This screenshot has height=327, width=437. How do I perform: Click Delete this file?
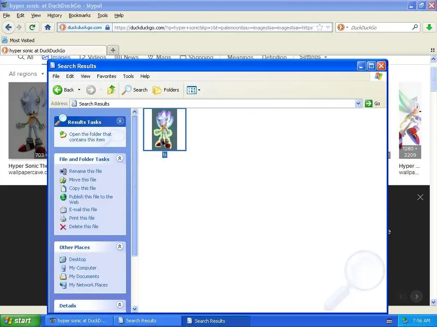pos(84,227)
